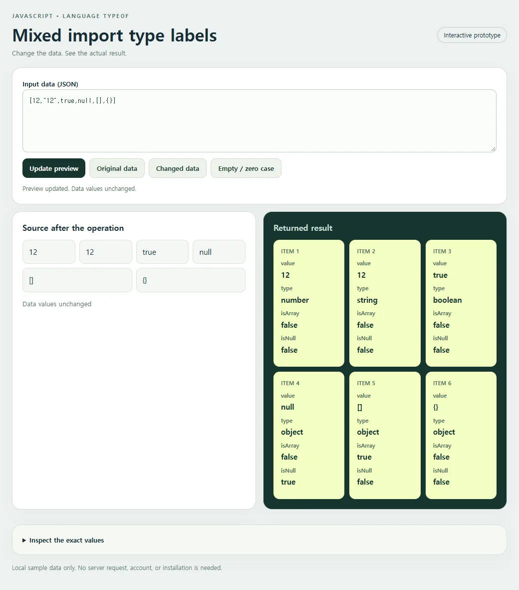Load the Original data preset

117,168
